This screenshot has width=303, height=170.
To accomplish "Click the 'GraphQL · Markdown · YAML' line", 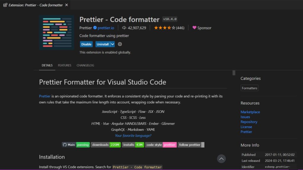I will pyautogui.click(x=133, y=130).
